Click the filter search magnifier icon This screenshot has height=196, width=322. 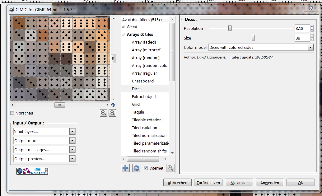pyautogui.click(x=170, y=168)
